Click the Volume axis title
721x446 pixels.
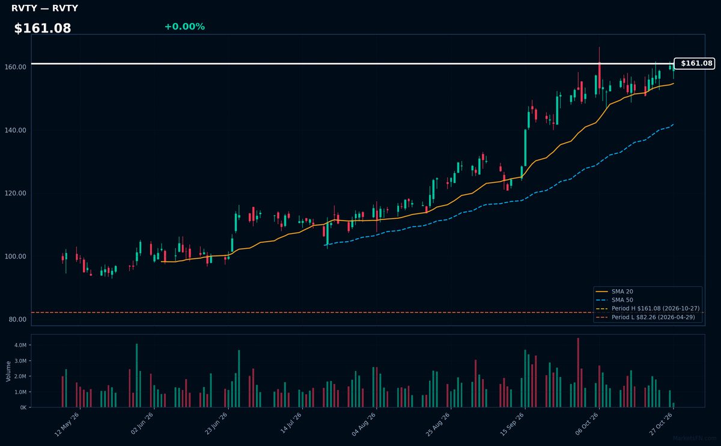click(x=8, y=371)
